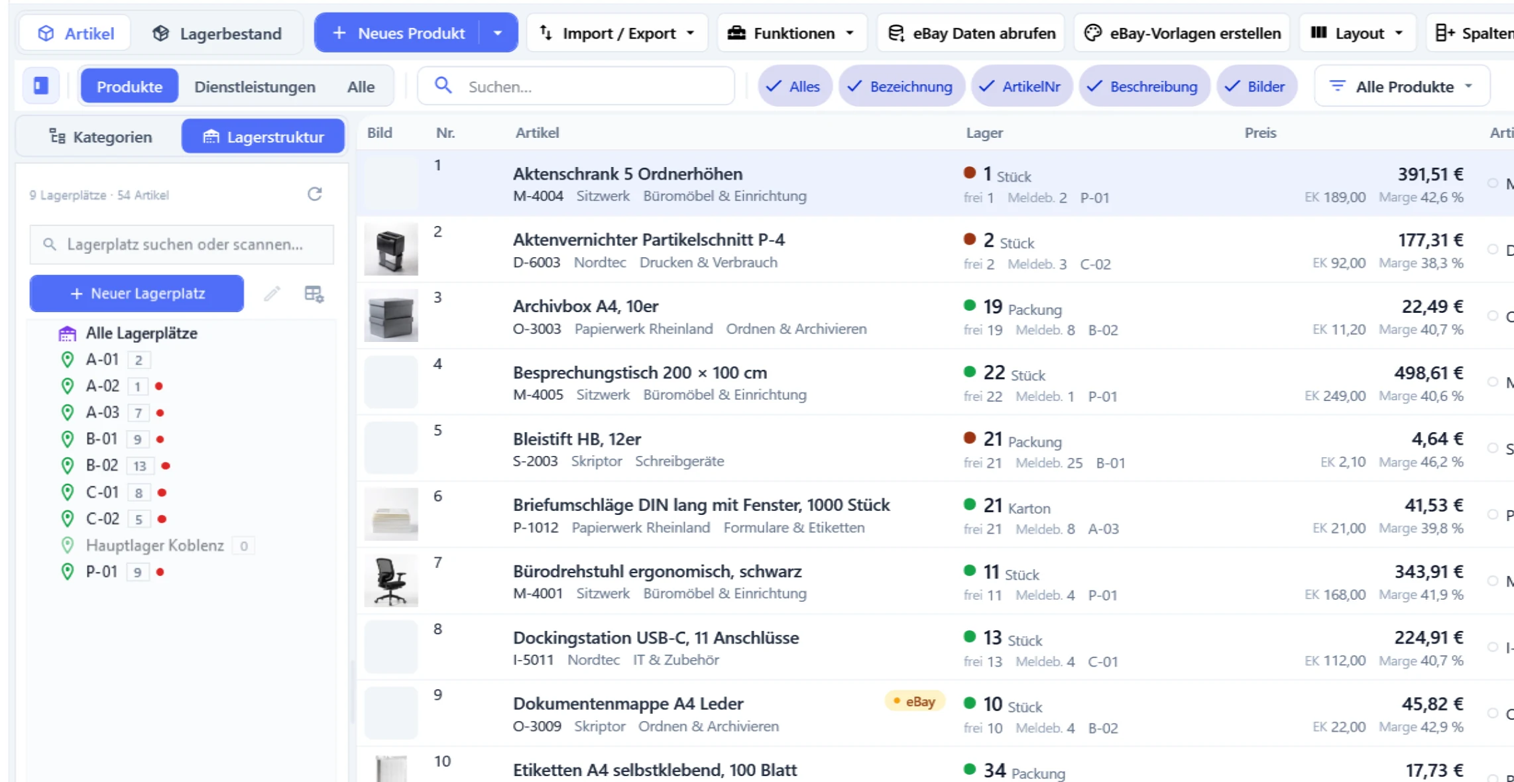Sort by the Preis column header

click(x=1260, y=133)
